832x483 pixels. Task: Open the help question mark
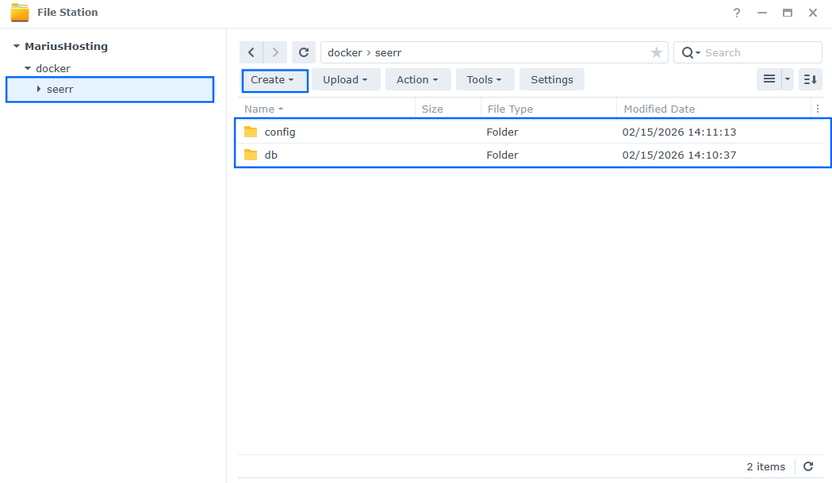point(736,13)
